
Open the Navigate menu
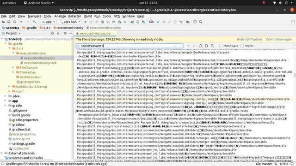tap(34, 16)
